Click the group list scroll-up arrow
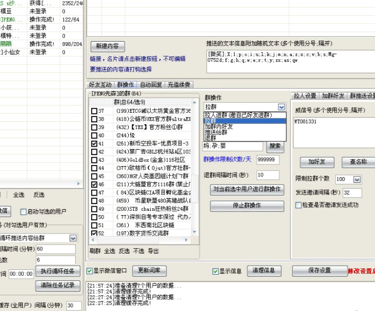This screenshot has width=375, height=311. (x=195, y=102)
